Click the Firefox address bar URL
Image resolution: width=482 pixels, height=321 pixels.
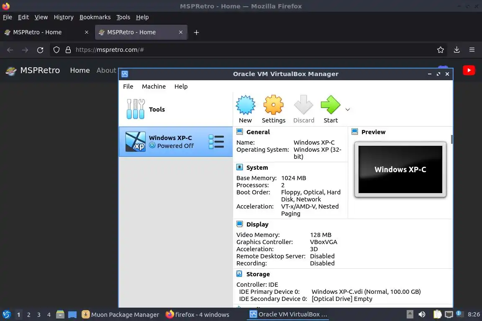tap(110, 50)
